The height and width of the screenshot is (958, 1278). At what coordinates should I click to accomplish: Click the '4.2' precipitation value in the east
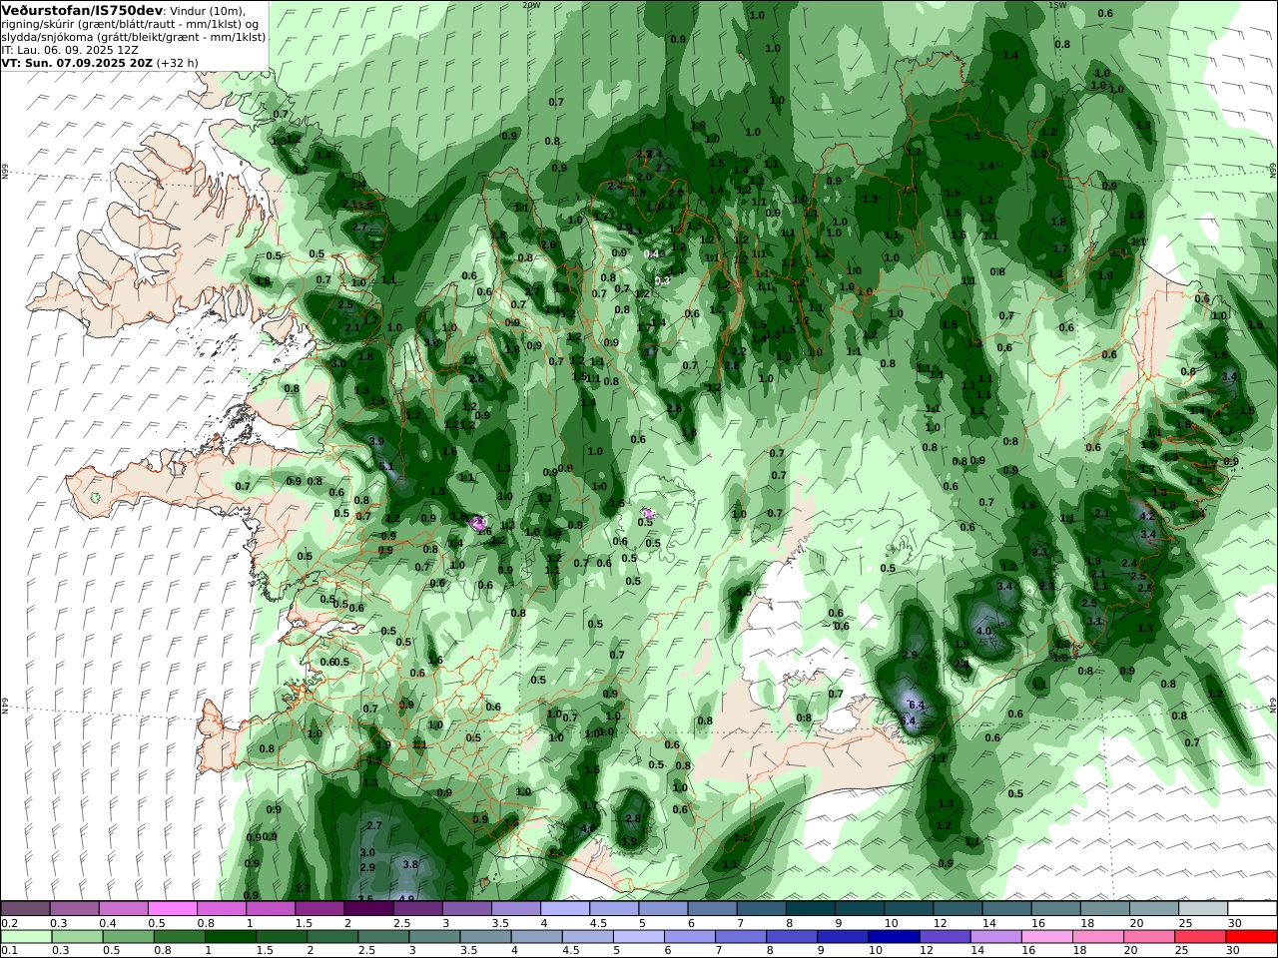(x=1147, y=516)
